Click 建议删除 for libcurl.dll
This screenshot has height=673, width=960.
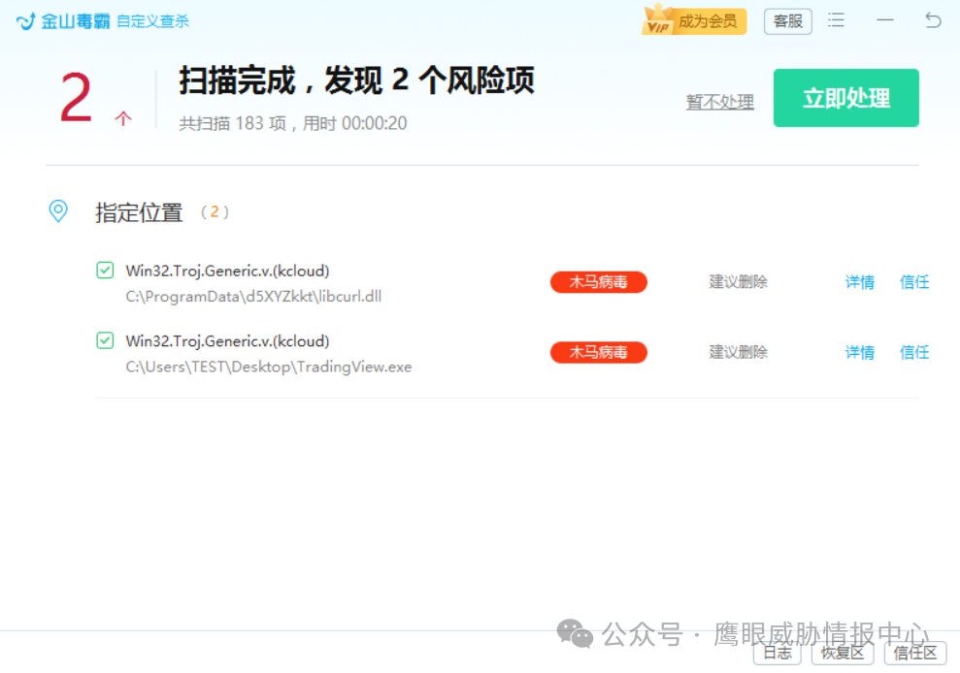coord(739,282)
